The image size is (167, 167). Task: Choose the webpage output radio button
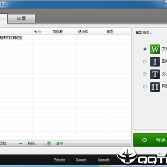[145, 86]
